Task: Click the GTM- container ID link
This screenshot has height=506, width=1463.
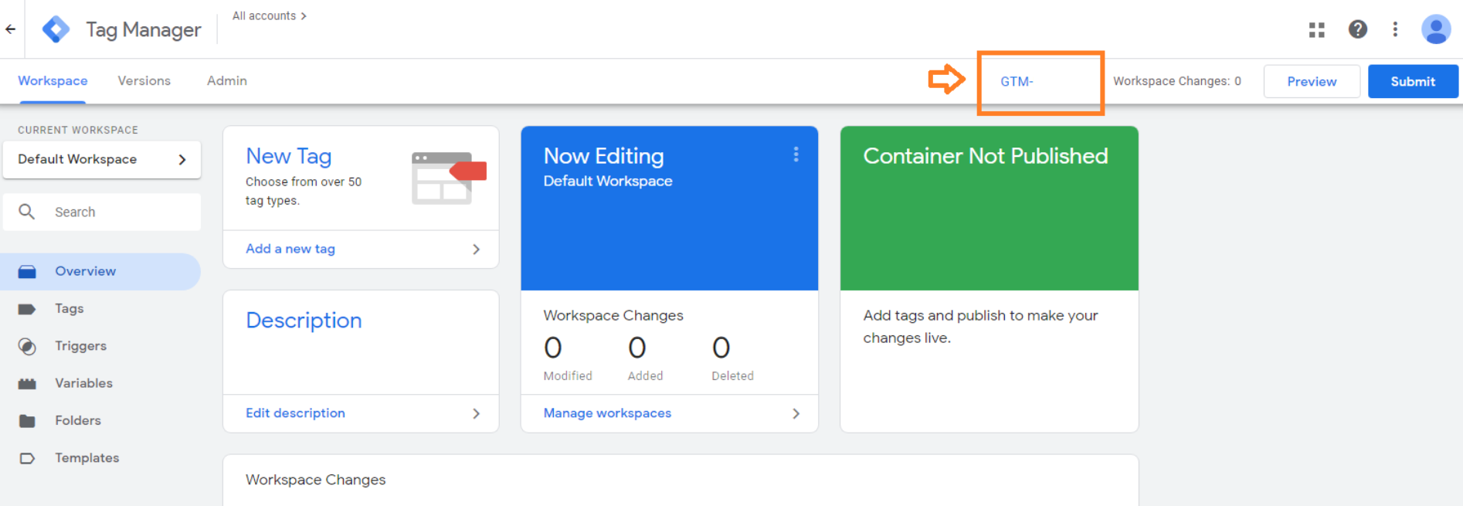Action: pyautogui.click(x=1017, y=81)
